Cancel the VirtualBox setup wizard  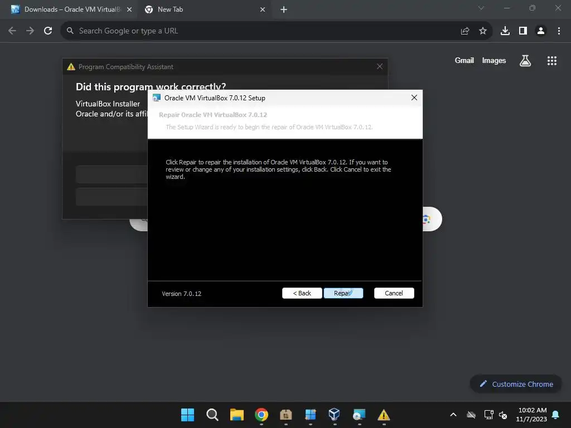pos(394,293)
